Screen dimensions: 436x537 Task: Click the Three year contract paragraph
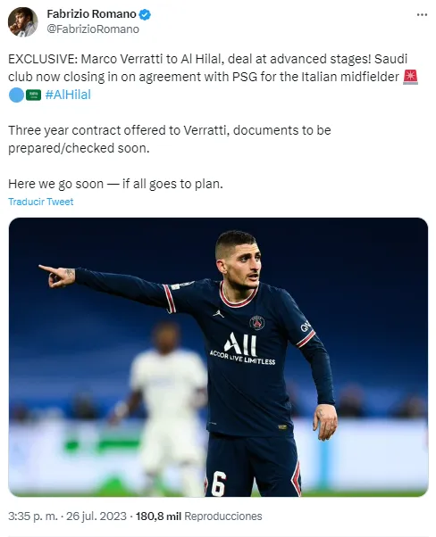point(170,139)
